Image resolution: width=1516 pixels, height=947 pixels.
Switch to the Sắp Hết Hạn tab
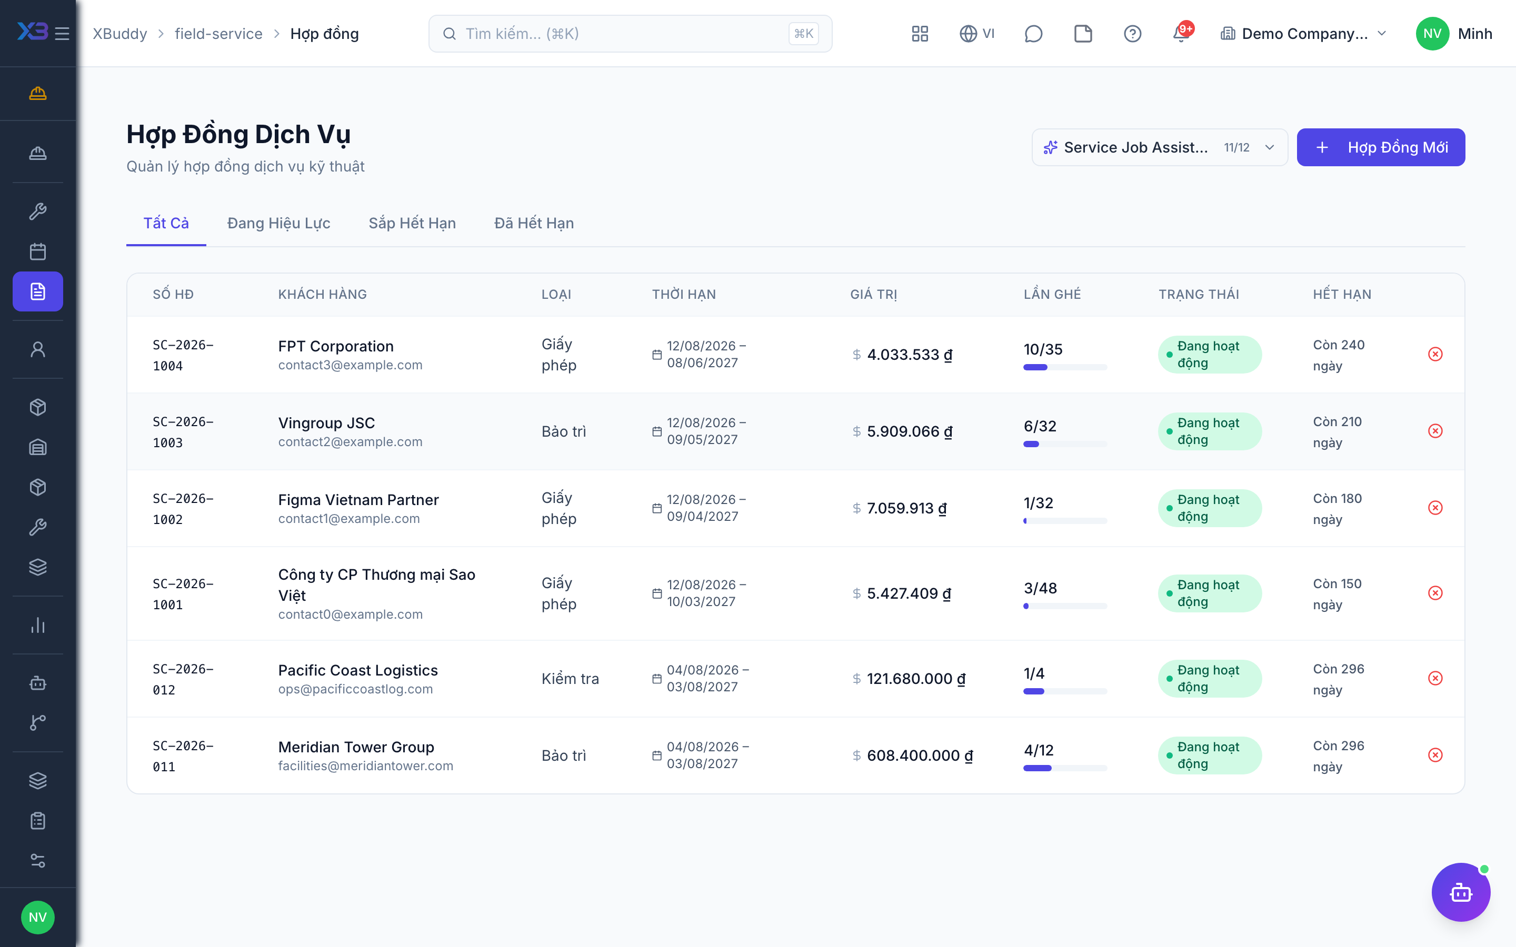click(x=412, y=223)
